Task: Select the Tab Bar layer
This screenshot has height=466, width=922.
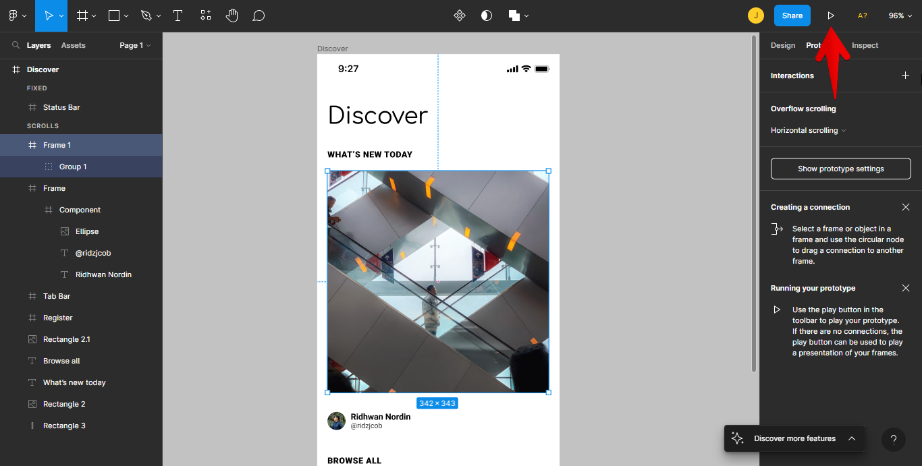Action: click(x=57, y=296)
